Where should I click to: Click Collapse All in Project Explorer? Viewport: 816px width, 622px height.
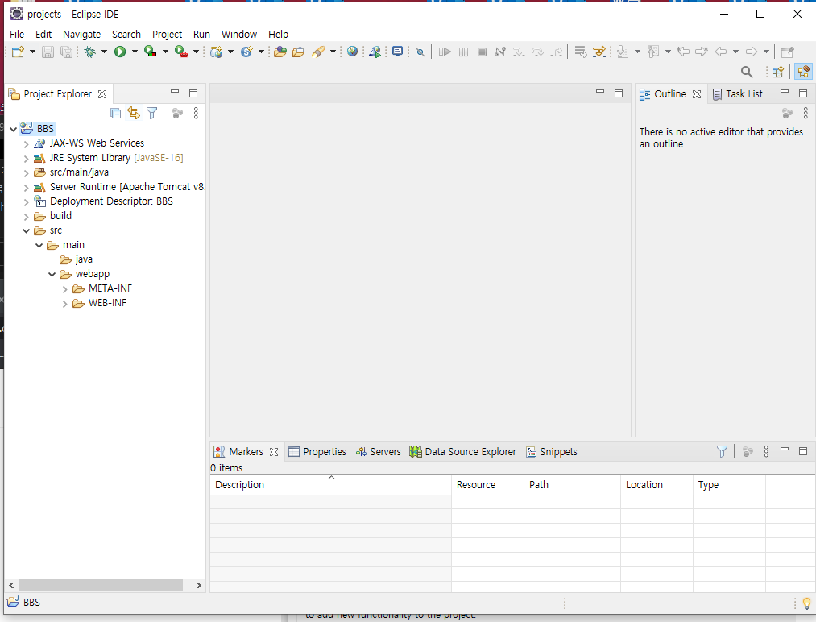[x=116, y=113]
